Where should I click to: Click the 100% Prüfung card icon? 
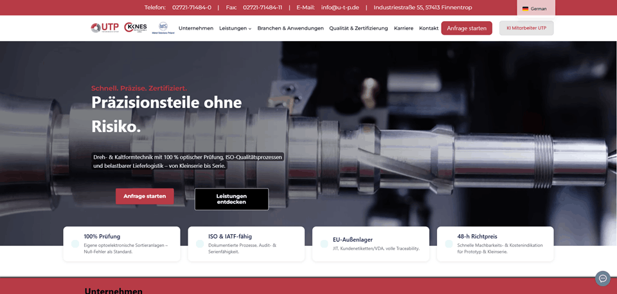(x=75, y=244)
